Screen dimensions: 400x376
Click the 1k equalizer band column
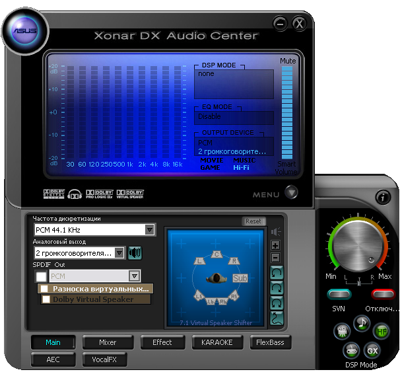(x=130, y=112)
